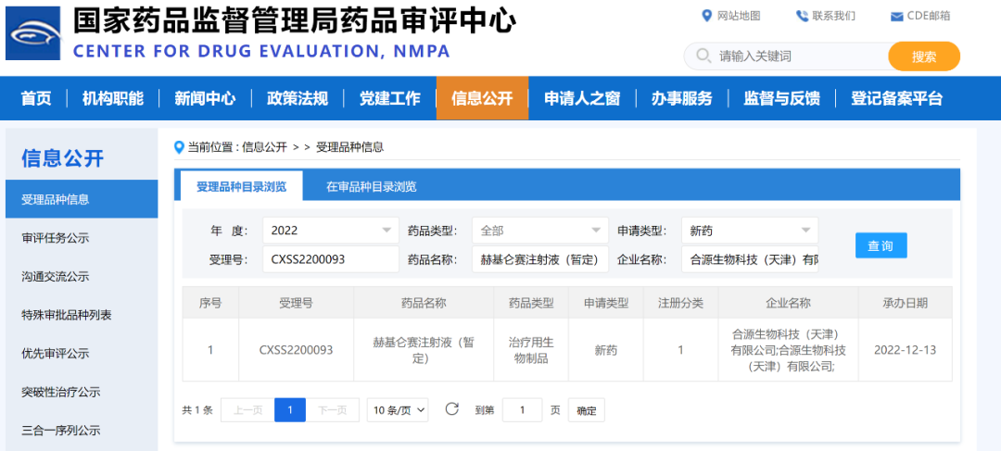
Task: Open 新闻中心 menu
Action: [205, 98]
